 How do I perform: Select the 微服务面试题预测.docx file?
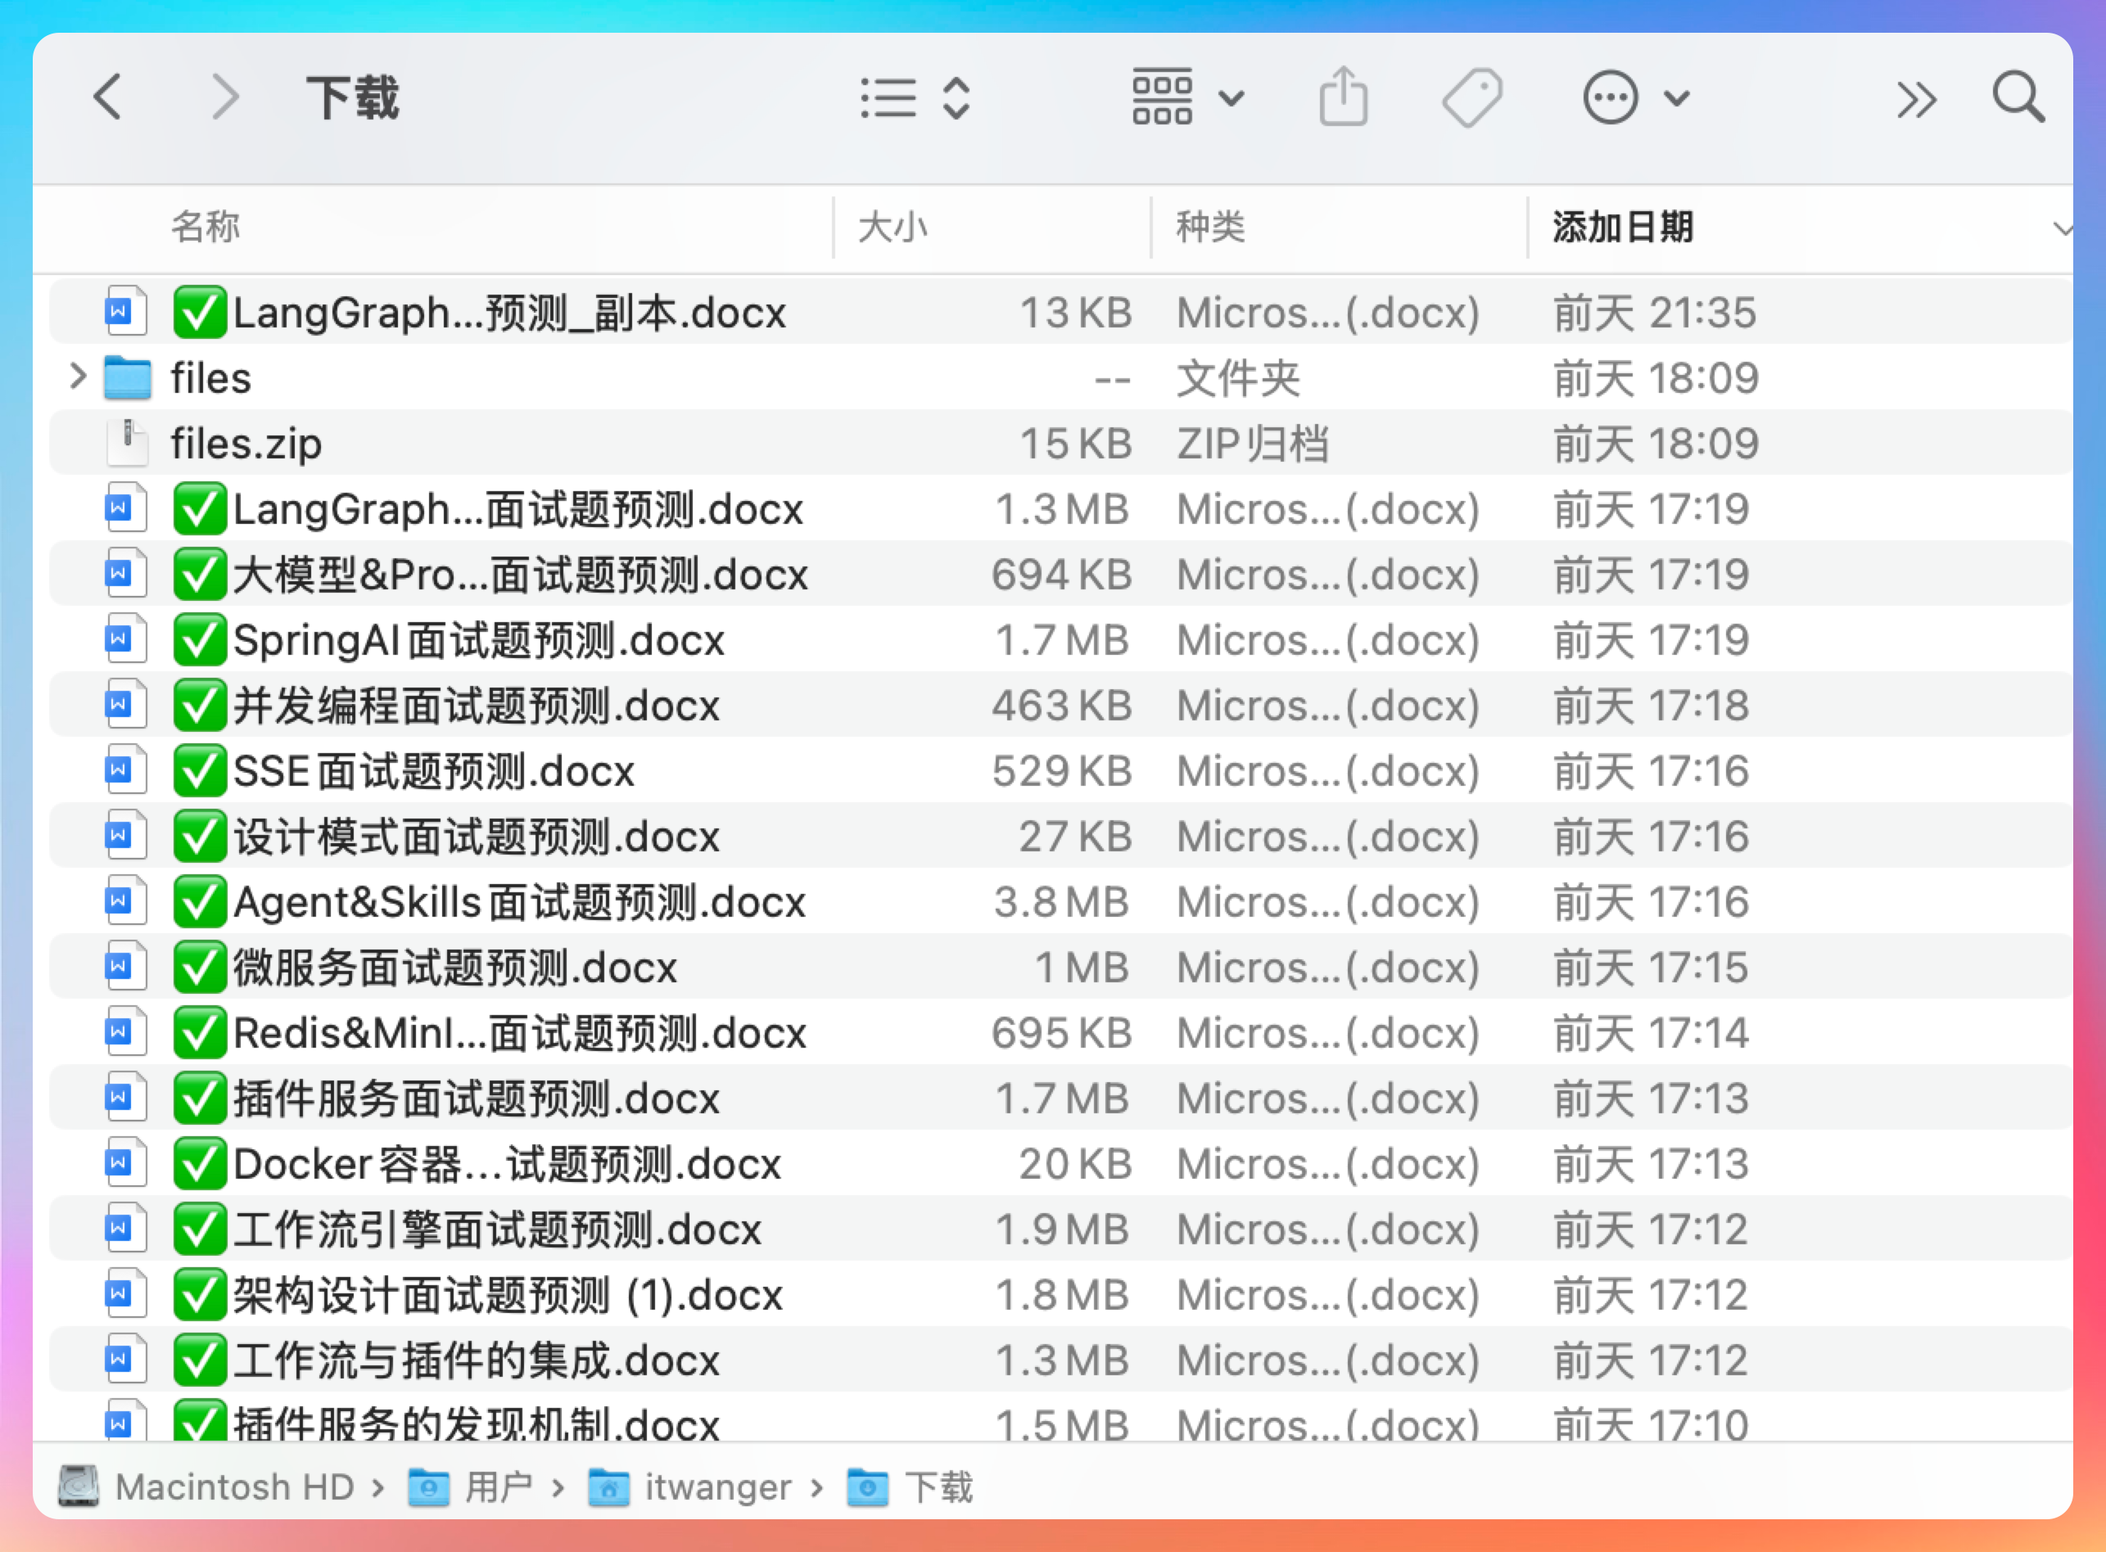454,968
